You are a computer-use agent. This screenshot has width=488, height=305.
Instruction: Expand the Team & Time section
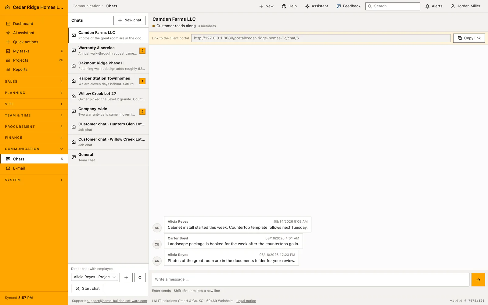point(34,115)
